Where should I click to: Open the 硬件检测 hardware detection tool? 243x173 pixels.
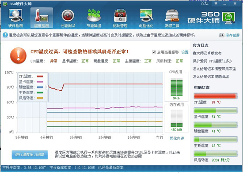click(x=15, y=18)
